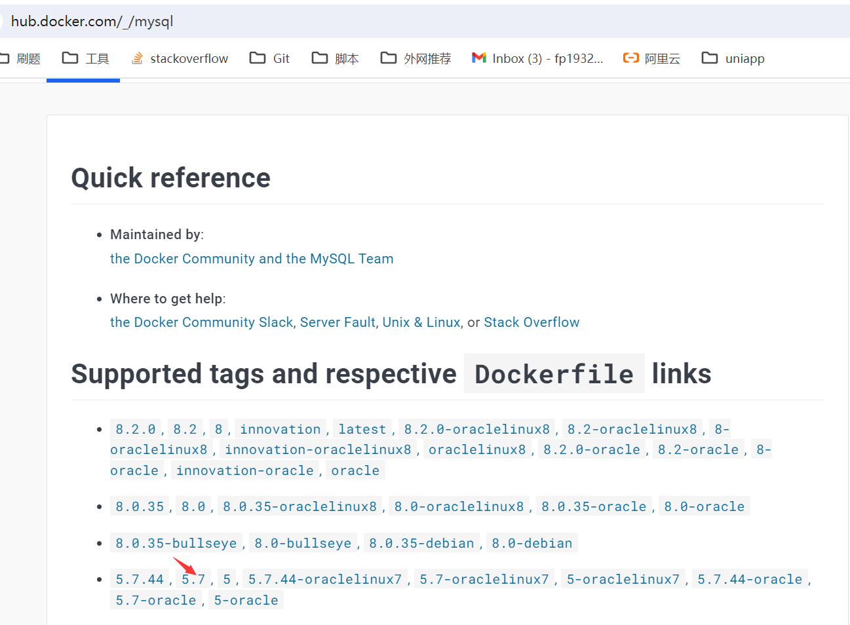Open the Unix & Linux link

point(421,322)
